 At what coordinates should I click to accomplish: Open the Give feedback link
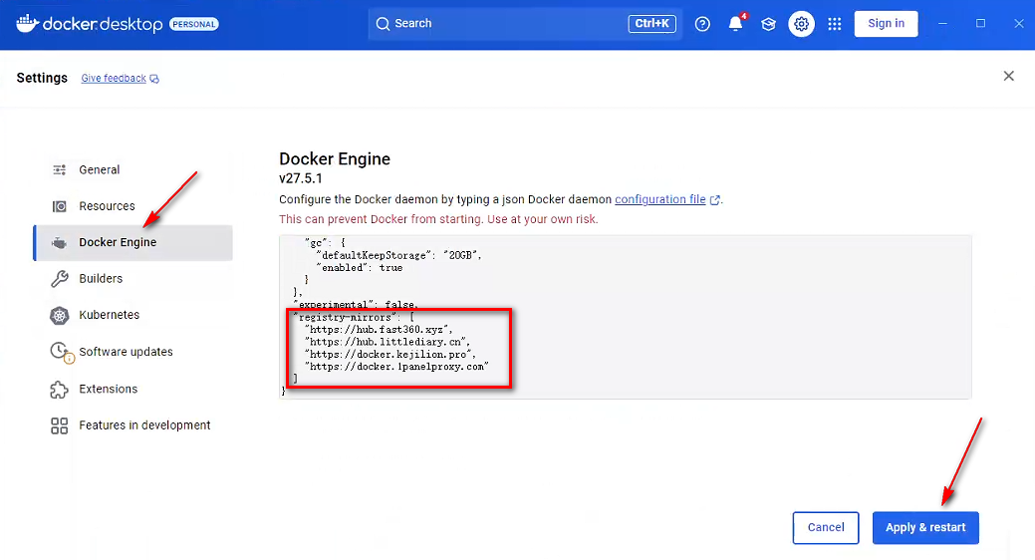point(114,79)
